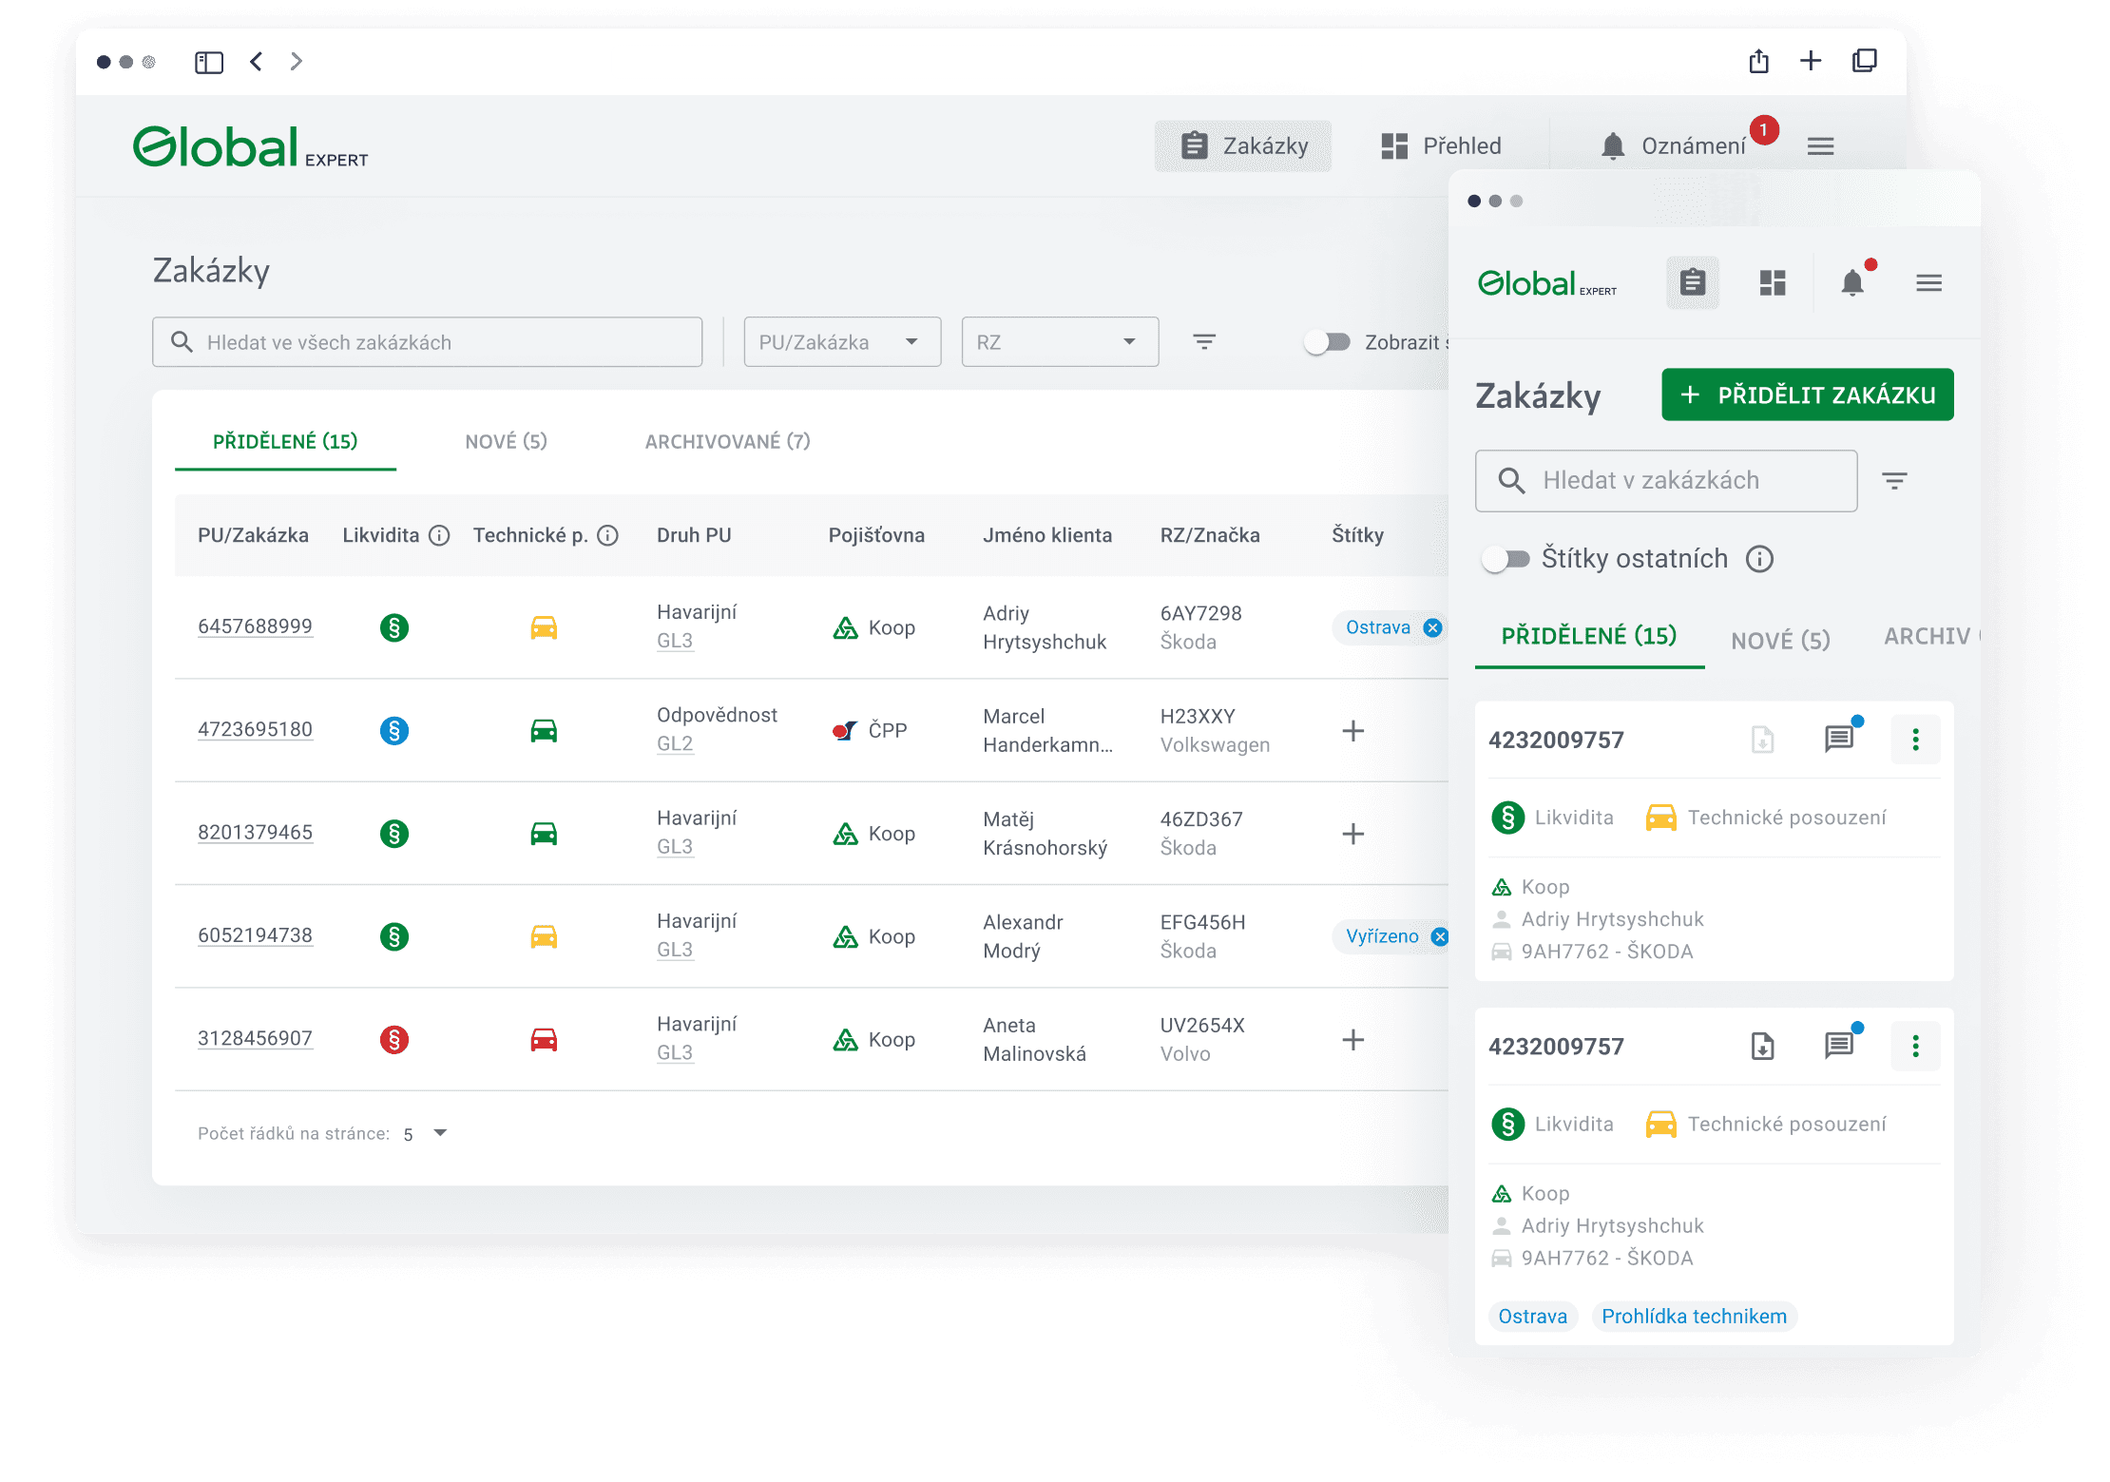Open hamburger menu next to Oznámení
Viewport: 2110px width, 1482px height.
click(x=1820, y=145)
